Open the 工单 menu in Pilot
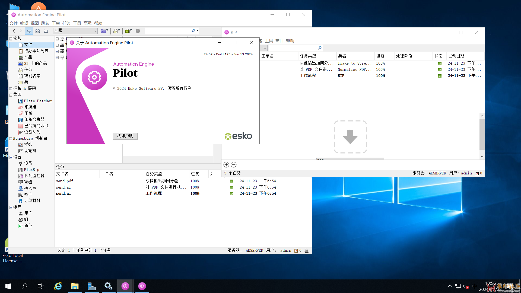The height and width of the screenshot is (293, 521). (56, 23)
